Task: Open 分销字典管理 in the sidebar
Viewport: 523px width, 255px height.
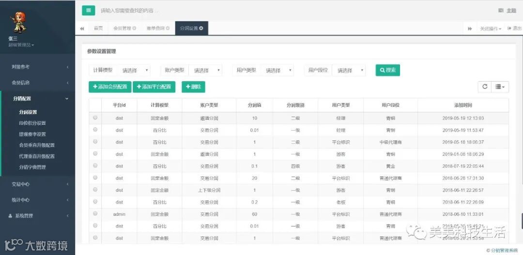Action: point(32,167)
